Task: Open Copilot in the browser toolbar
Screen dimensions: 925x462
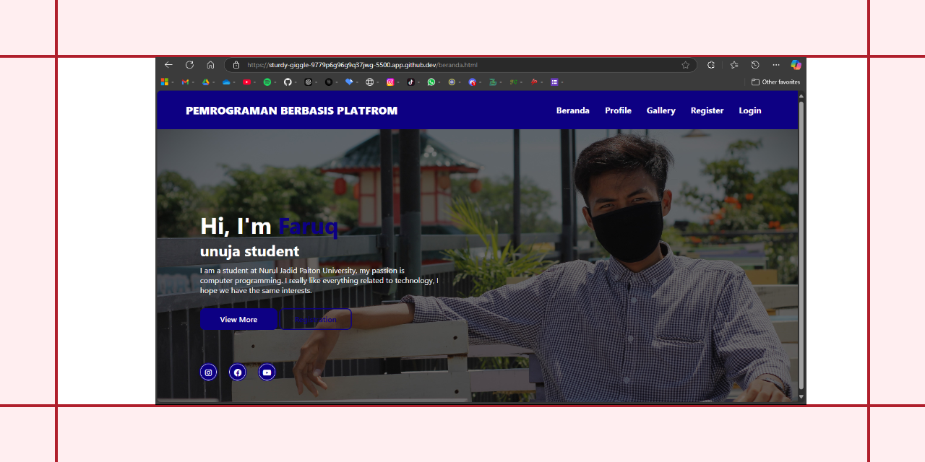Action: click(x=795, y=64)
